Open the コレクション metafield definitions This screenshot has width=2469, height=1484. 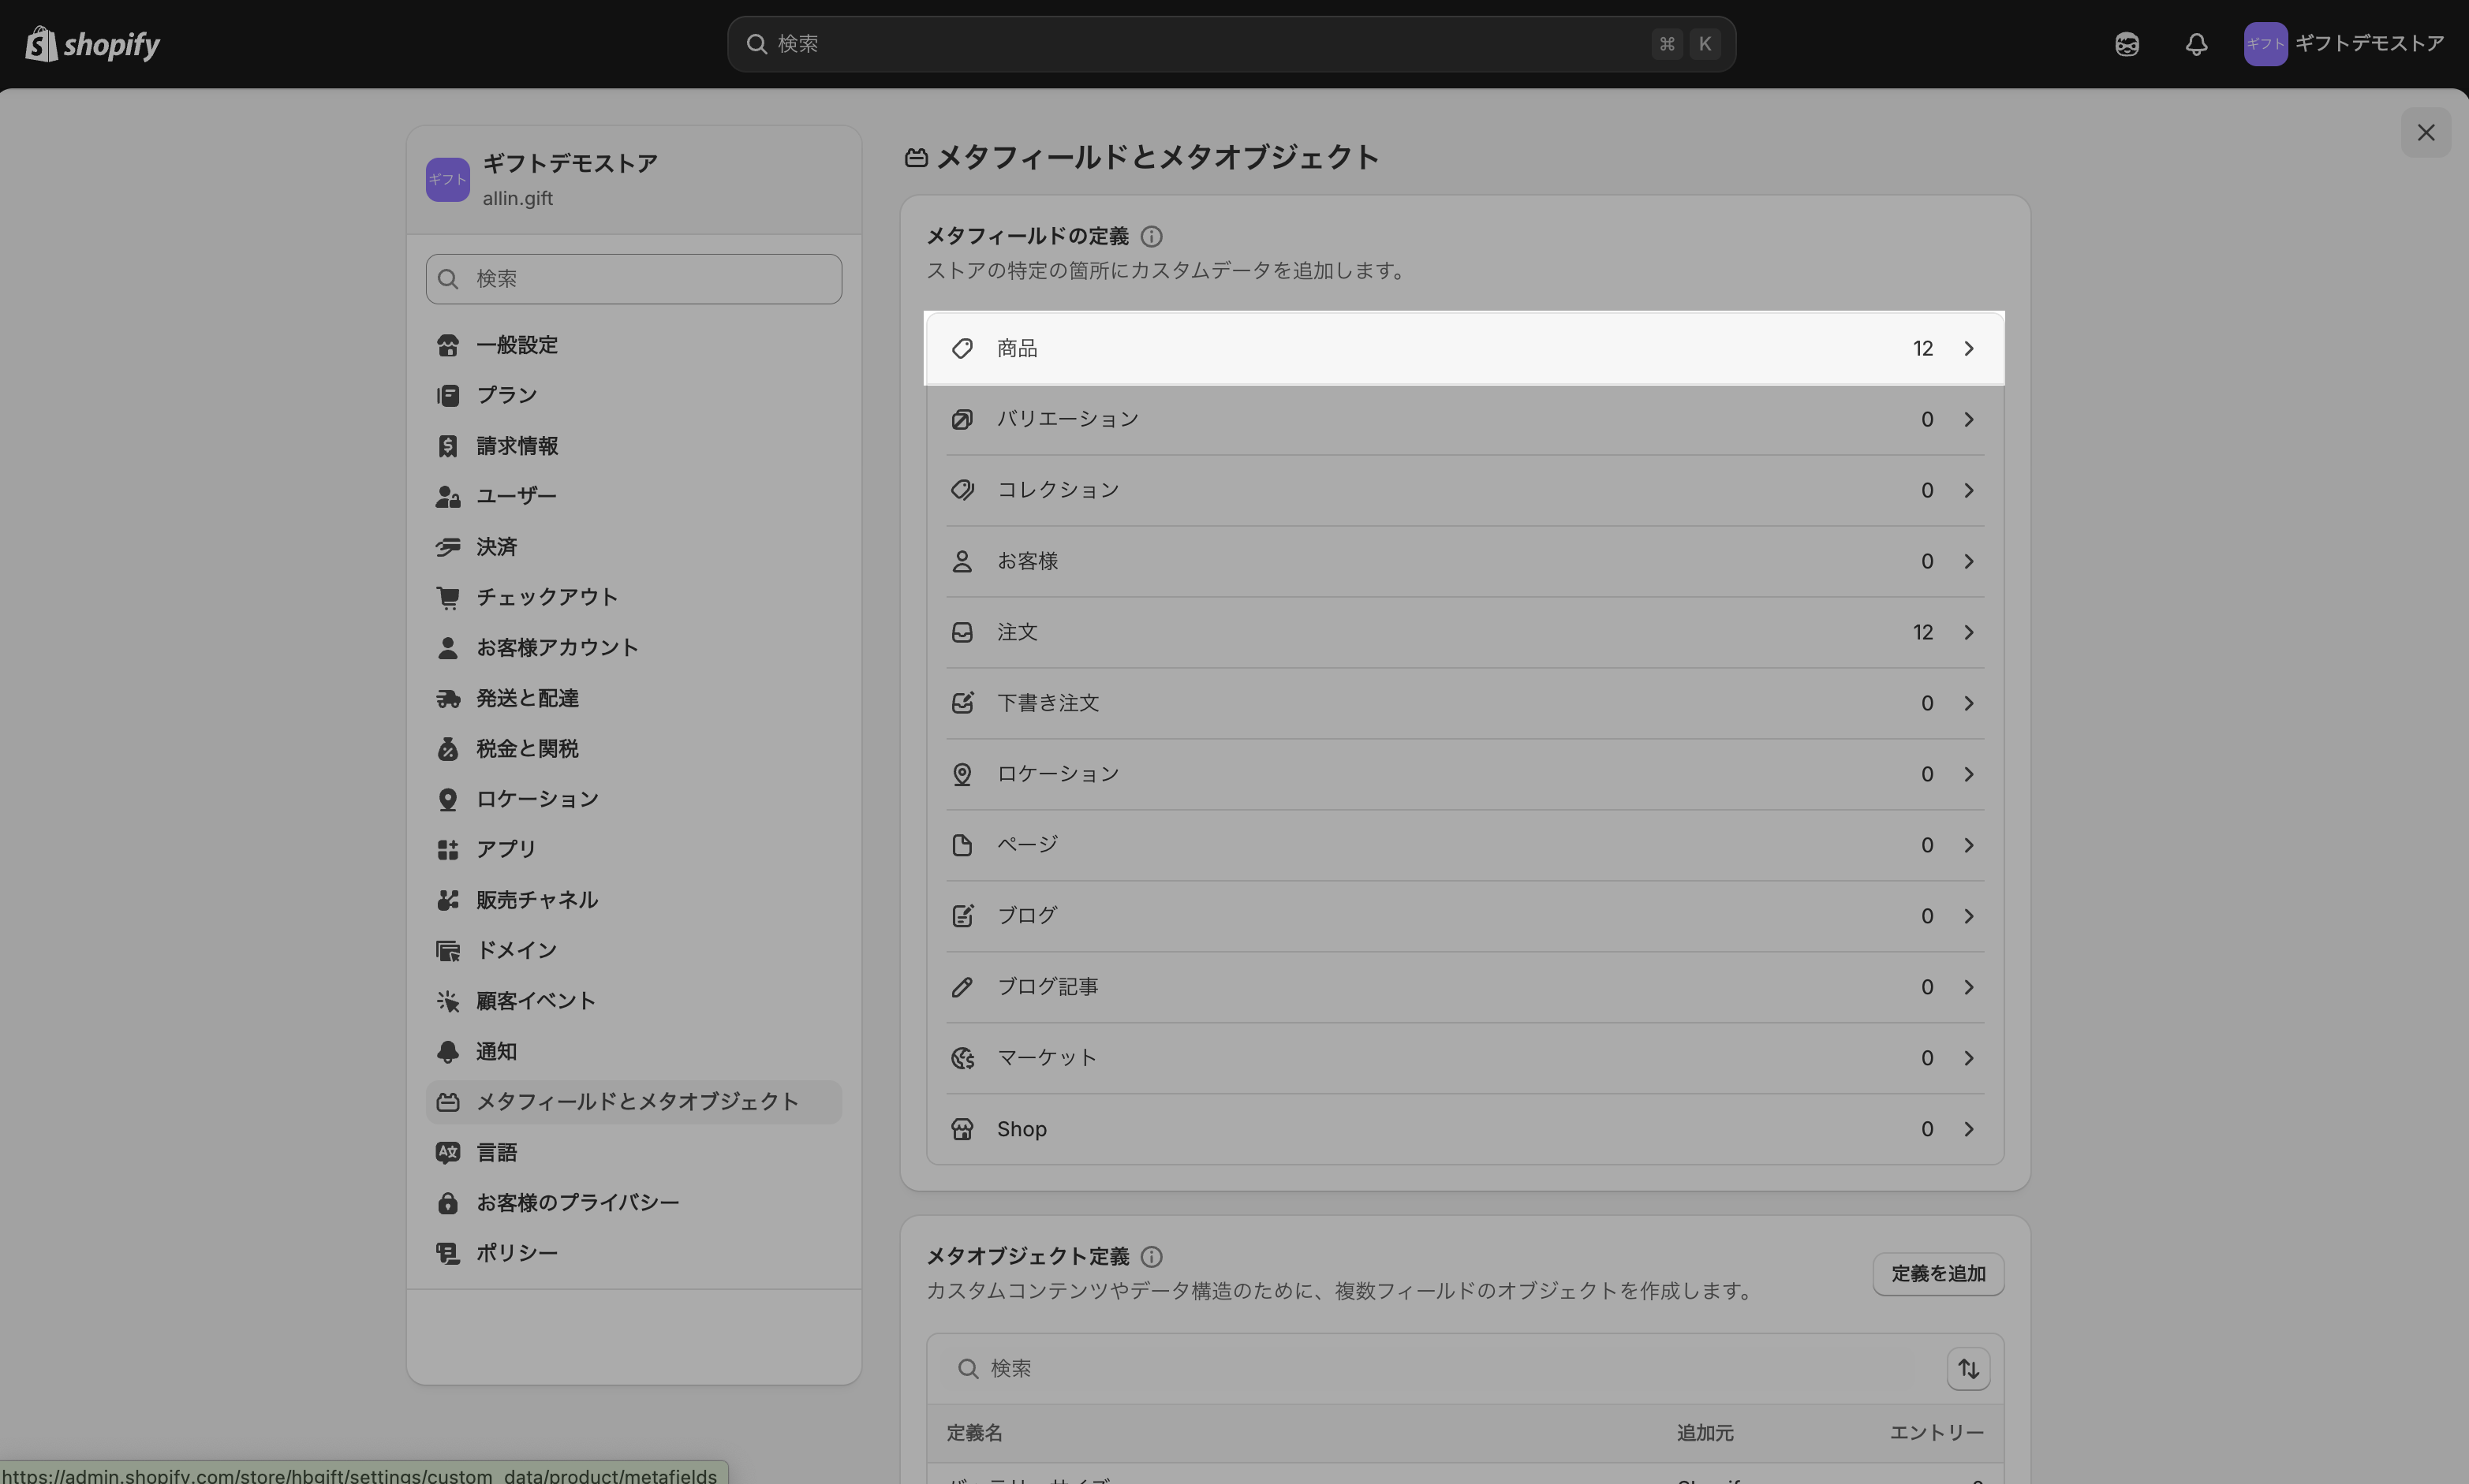click(1058, 490)
